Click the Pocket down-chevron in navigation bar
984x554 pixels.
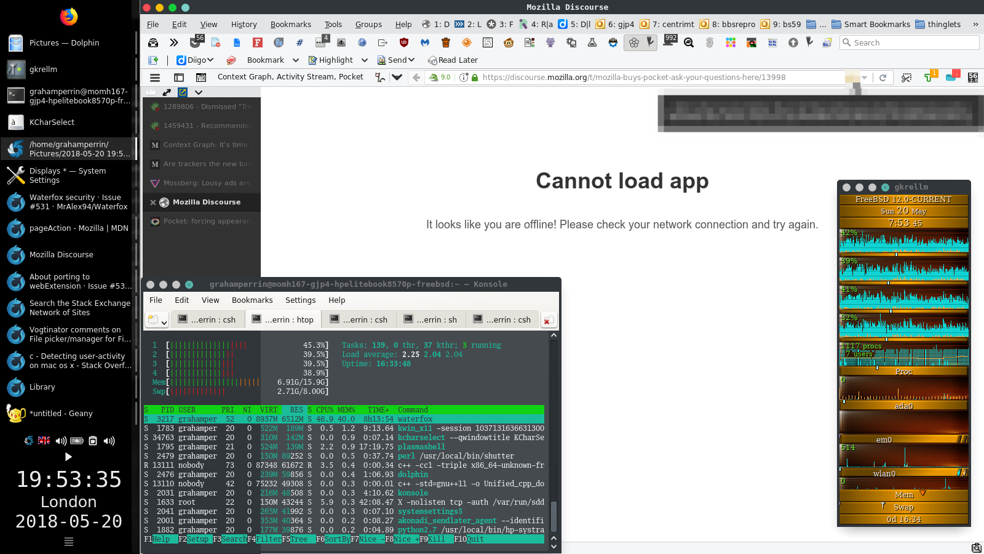[397, 78]
